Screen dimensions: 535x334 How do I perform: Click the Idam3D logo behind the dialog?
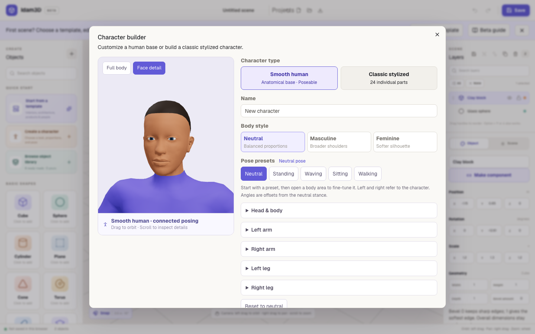tap(12, 10)
